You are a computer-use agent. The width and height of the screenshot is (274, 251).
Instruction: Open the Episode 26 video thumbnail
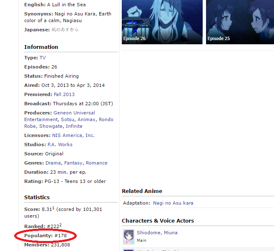tap(162, 22)
